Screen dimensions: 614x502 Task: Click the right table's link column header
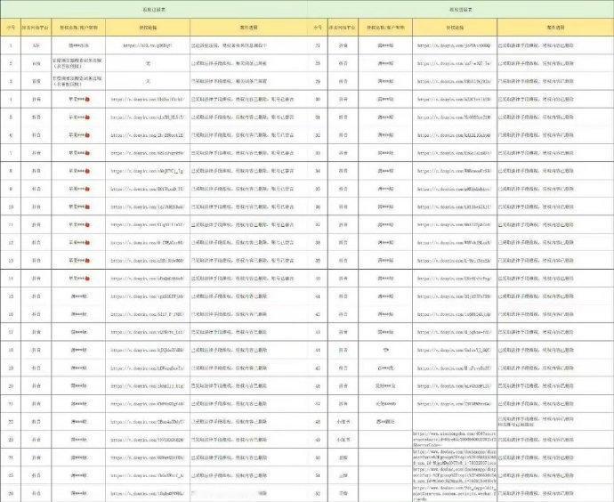[455, 28]
